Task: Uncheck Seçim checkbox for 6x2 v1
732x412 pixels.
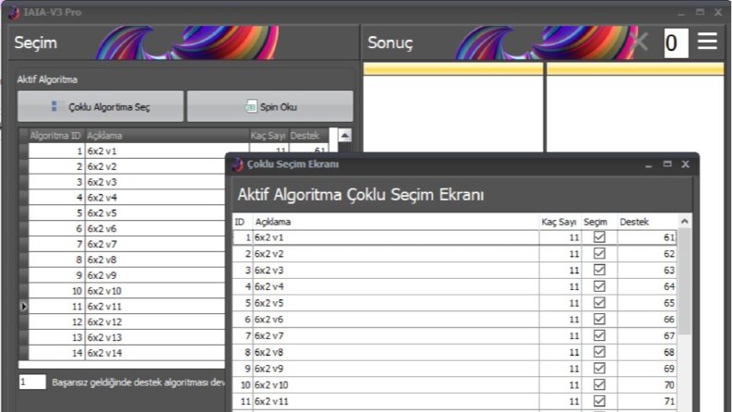Action: (599, 237)
